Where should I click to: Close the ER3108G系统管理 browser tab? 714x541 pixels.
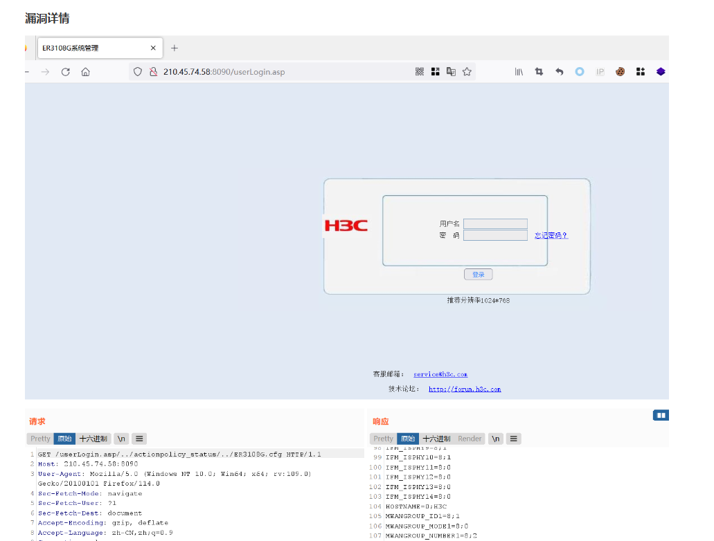click(x=153, y=48)
